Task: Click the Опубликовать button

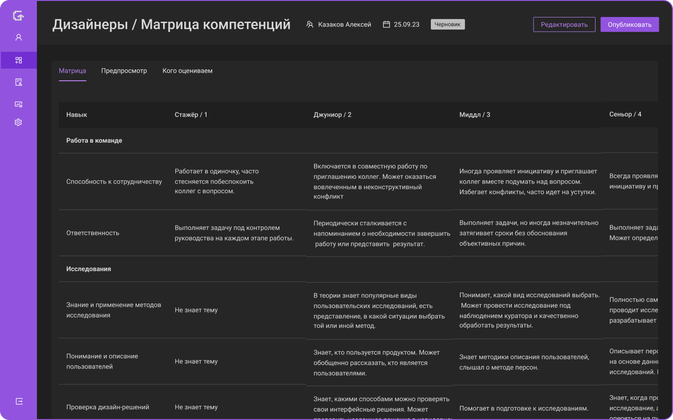Action: point(630,25)
